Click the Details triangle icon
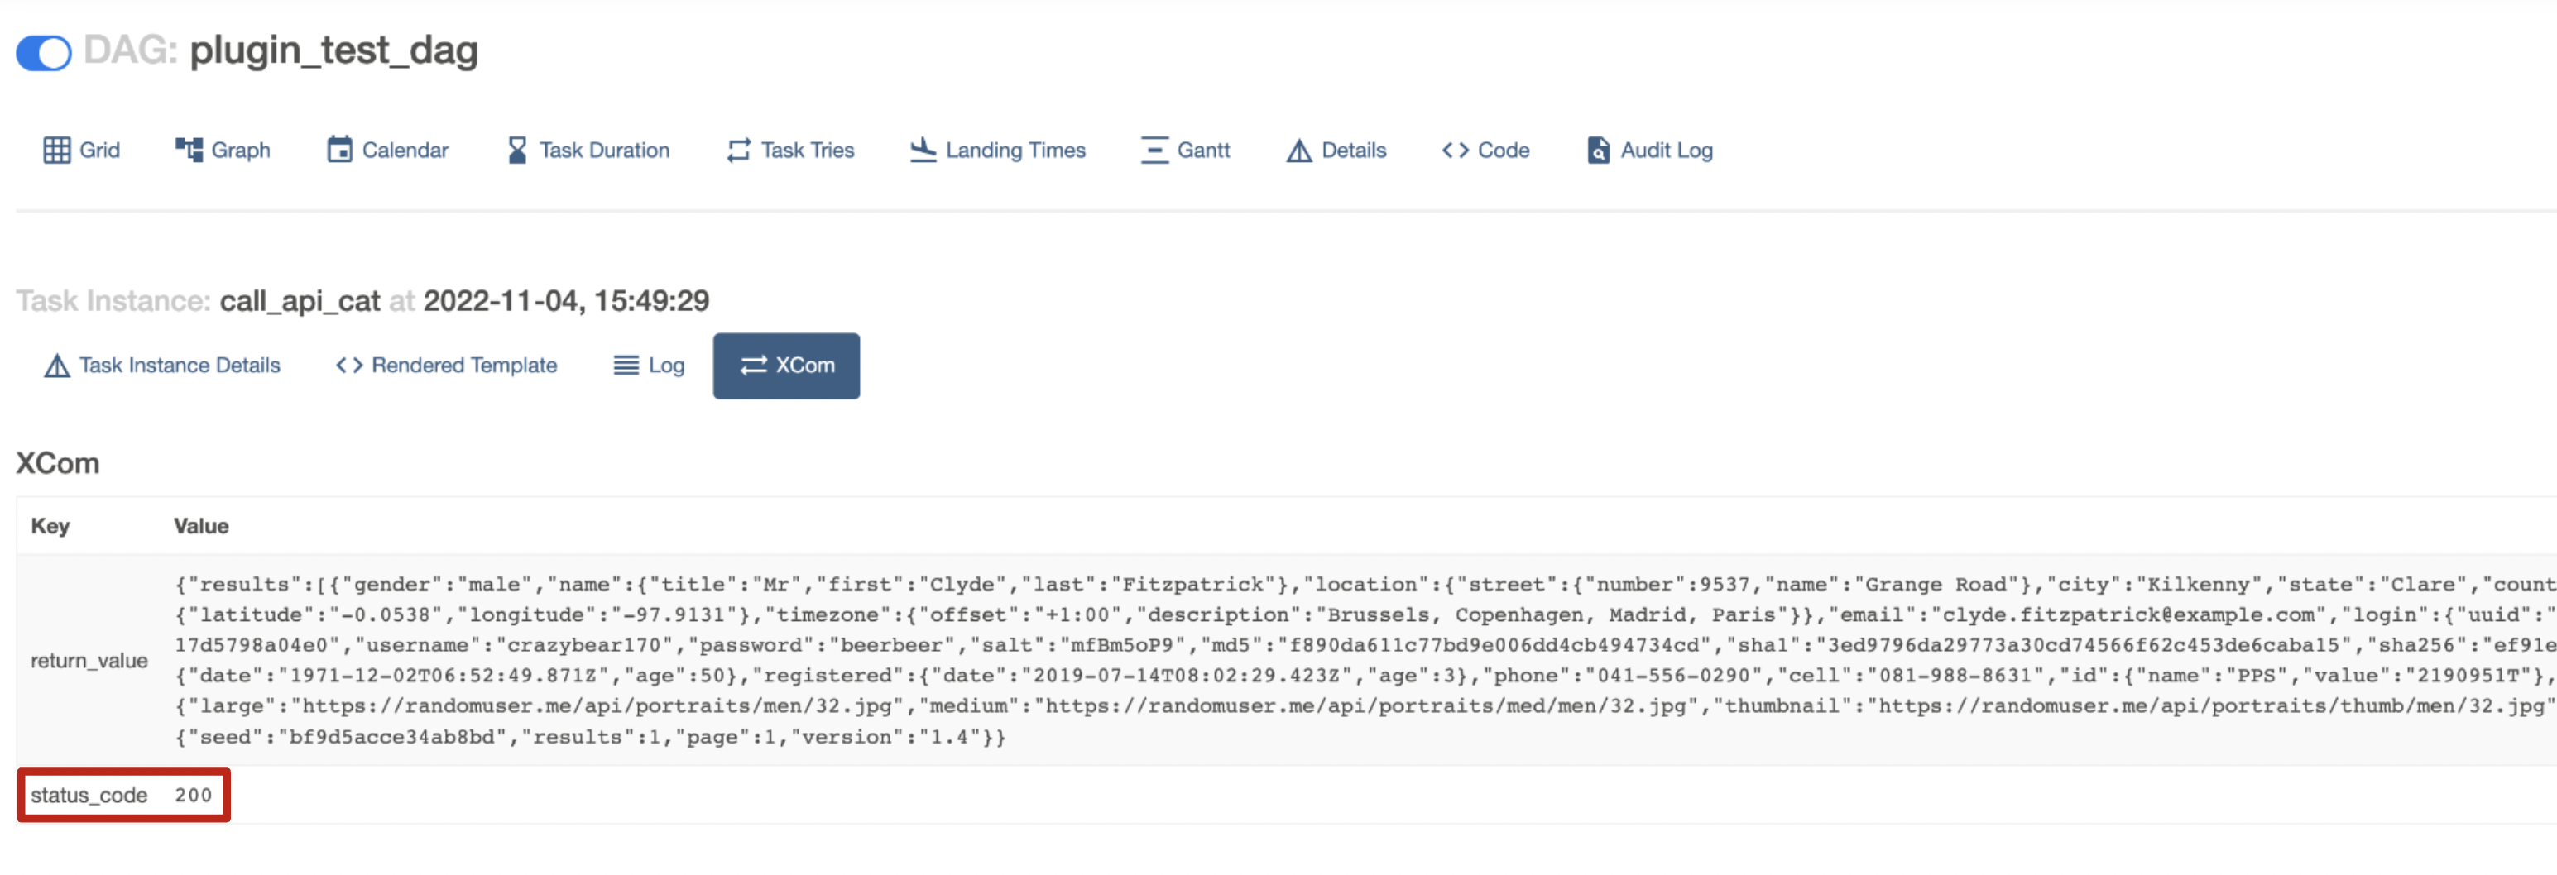Image resolution: width=2557 pixels, height=875 pixels. (1298, 149)
